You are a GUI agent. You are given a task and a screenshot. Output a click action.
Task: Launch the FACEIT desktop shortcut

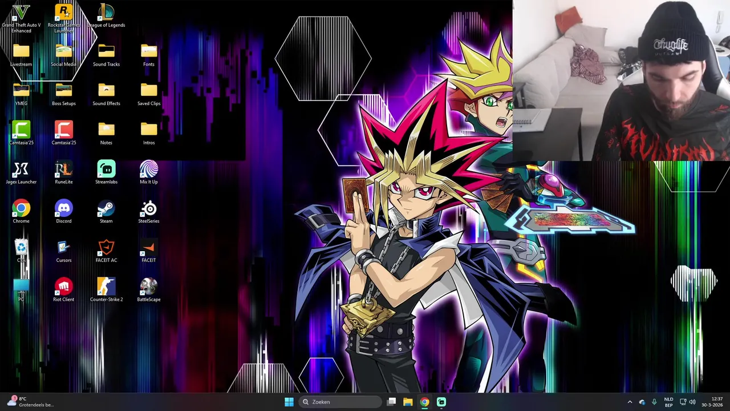(149, 251)
